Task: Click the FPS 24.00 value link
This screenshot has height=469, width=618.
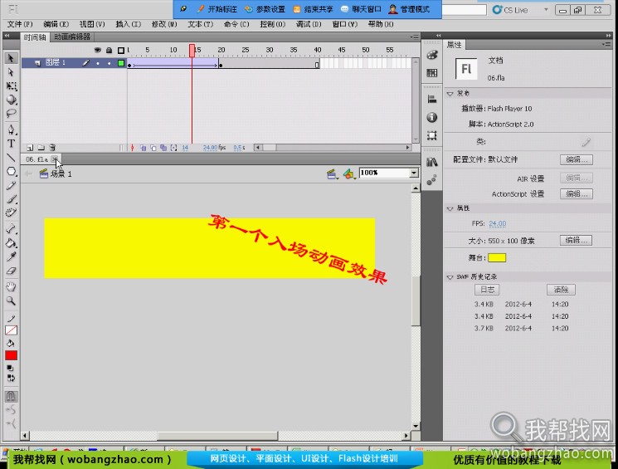Action: 498,223
